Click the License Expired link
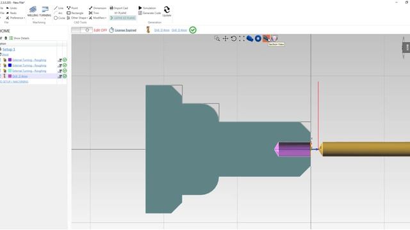 (x=126, y=30)
